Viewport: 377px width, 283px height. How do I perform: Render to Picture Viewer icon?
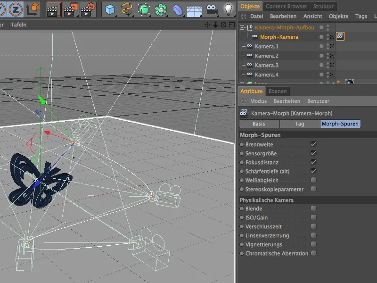(x=71, y=9)
